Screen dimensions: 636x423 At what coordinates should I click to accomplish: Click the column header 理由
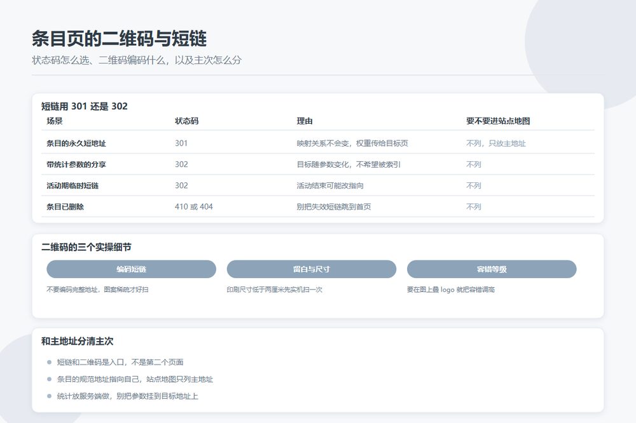tap(305, 121)
